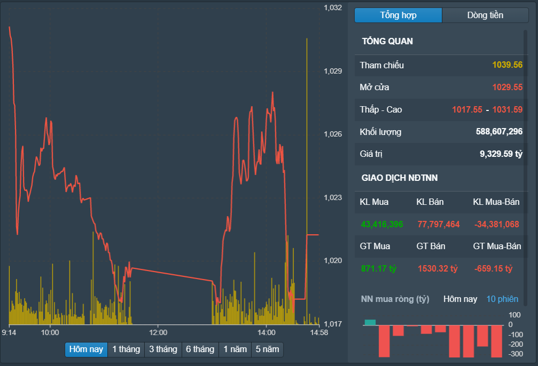Image resolution: width=538 pixels, height=366 pixels.
Task: Open the Dòng tiền tab
Action: tap(485, 15)
